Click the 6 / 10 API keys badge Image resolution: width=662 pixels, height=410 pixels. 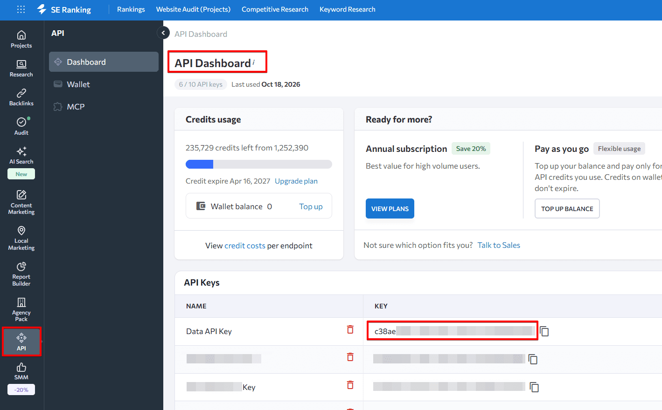pos(201,84)
